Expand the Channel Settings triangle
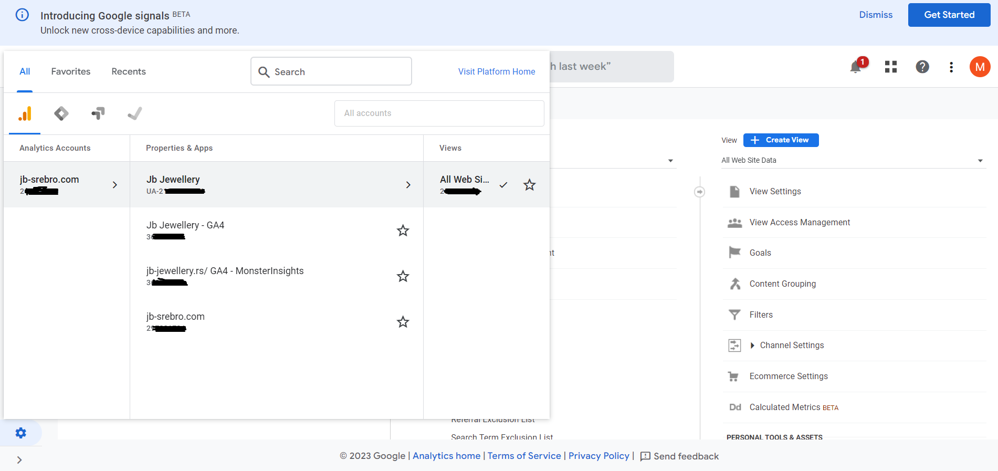The image size is (998, 471). tap(752, 346)
